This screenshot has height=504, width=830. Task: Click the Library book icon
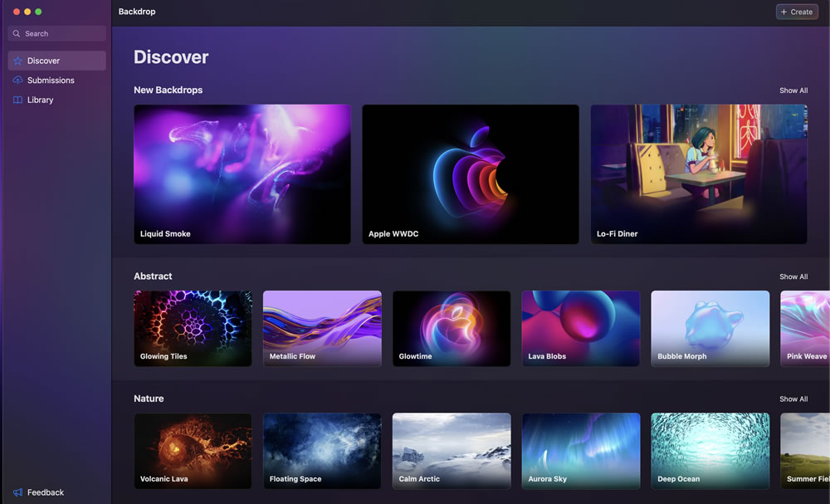coord(17,100)
